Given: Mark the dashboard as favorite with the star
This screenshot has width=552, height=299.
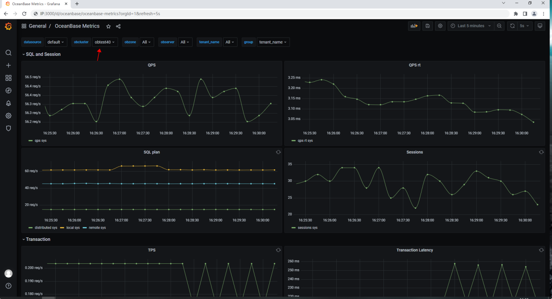Looking at the screenshot, I should point(108,26).
